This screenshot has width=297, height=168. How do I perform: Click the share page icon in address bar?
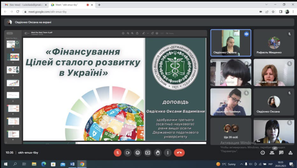(x=267, y=12)
